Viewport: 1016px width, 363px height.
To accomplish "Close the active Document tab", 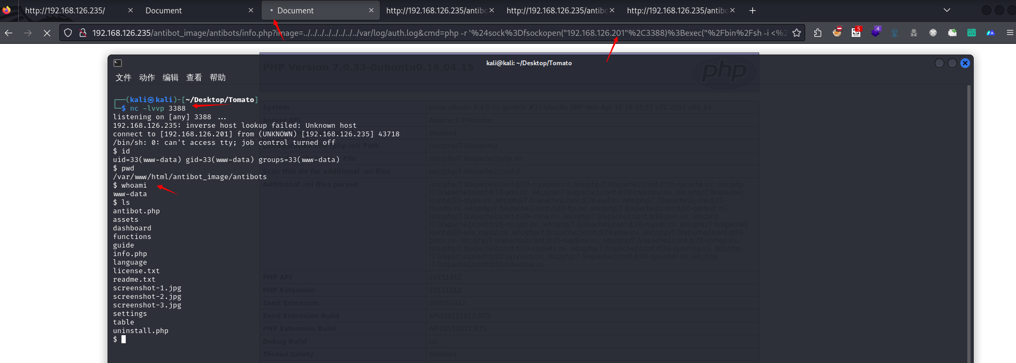I will (371, 10).
